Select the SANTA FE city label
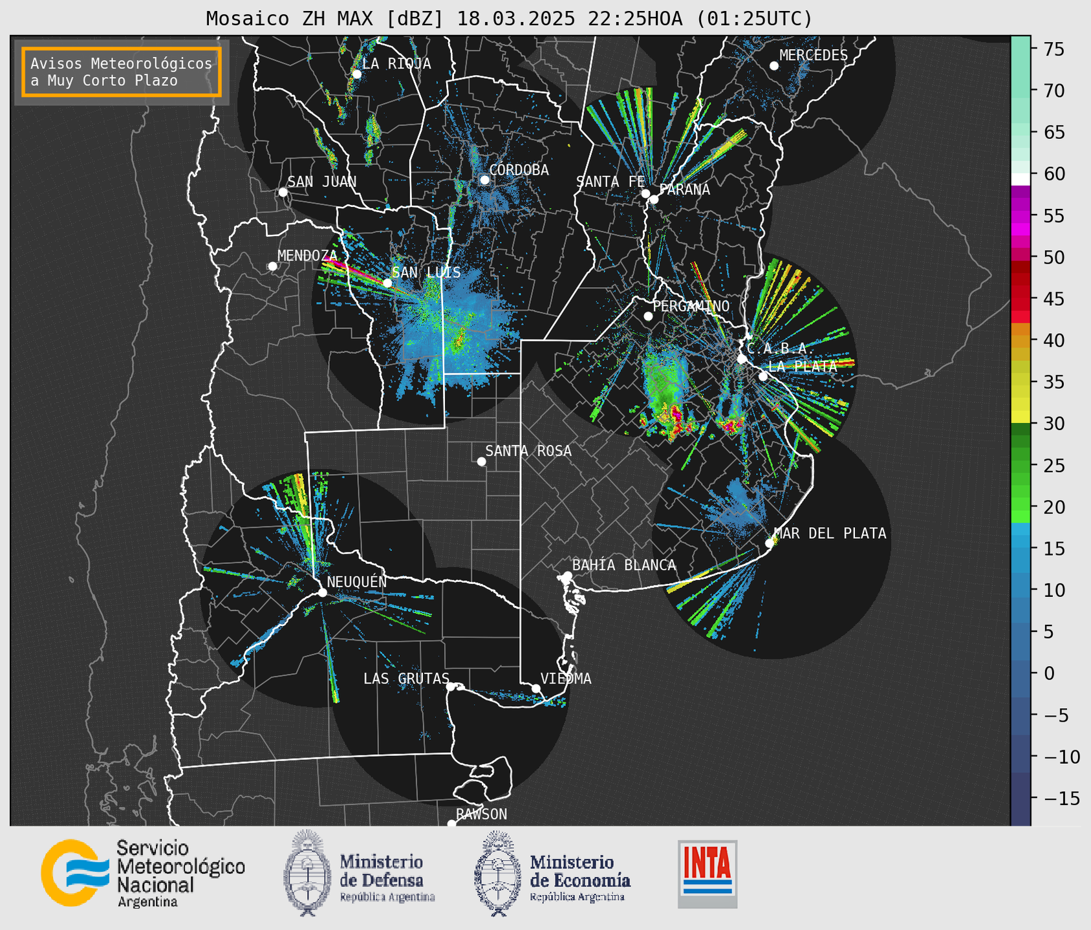The height and width of the screenshot is (930, 1091). click(610, 182)
